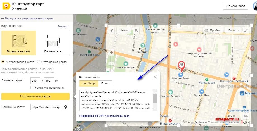Click the Аничков дворец star icon
The width and height of the screenshot is (257, 131).
[x=126, y=63]
